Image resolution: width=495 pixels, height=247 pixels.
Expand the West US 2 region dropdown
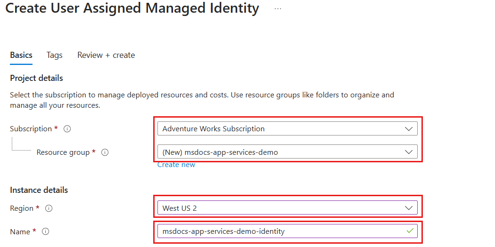288,207
